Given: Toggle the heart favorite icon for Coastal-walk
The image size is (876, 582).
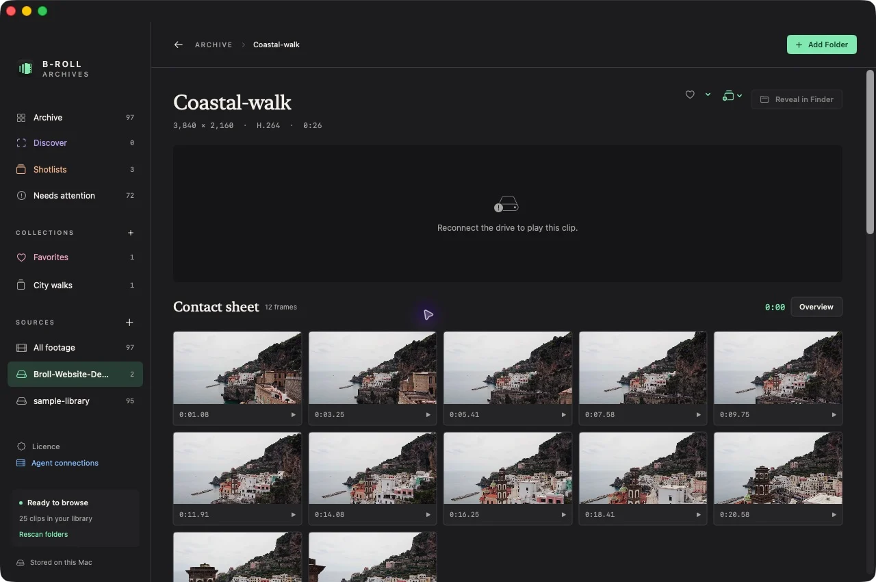Looking at the screenshot, I should click(x=690, y=95).
